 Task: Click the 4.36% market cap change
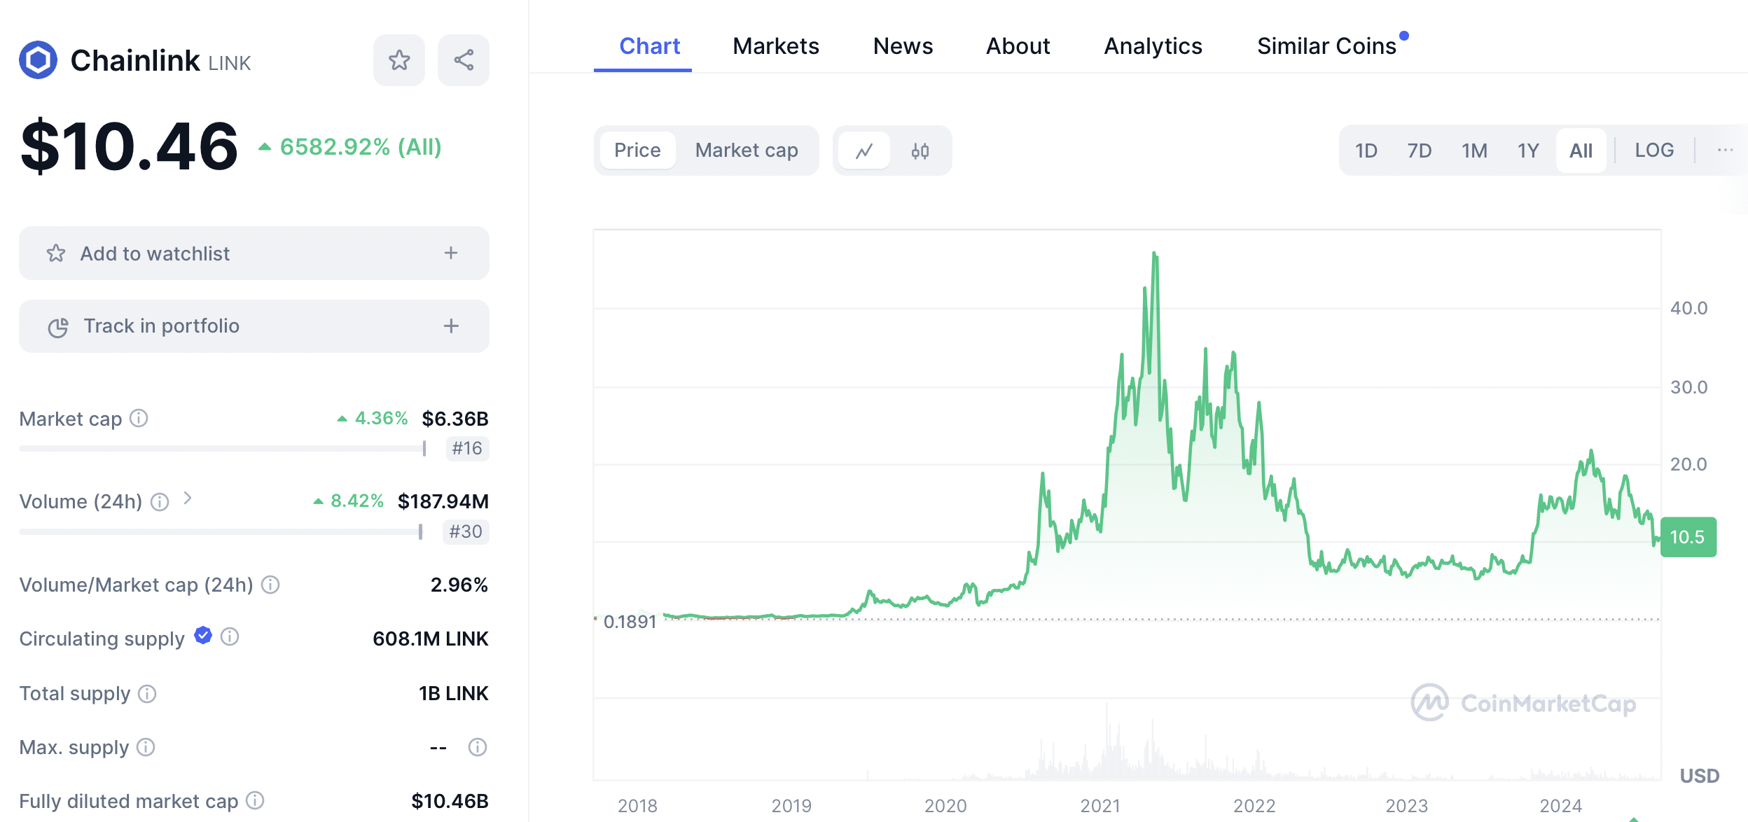[x=381, y=418]
